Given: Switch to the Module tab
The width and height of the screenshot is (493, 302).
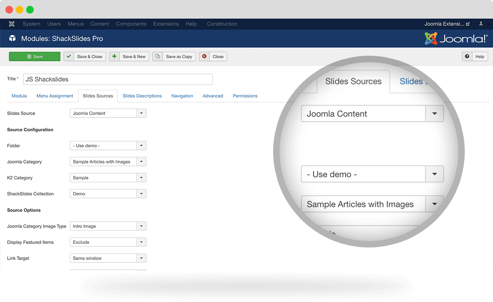Looking at the screenshot, I should (19, 96).
